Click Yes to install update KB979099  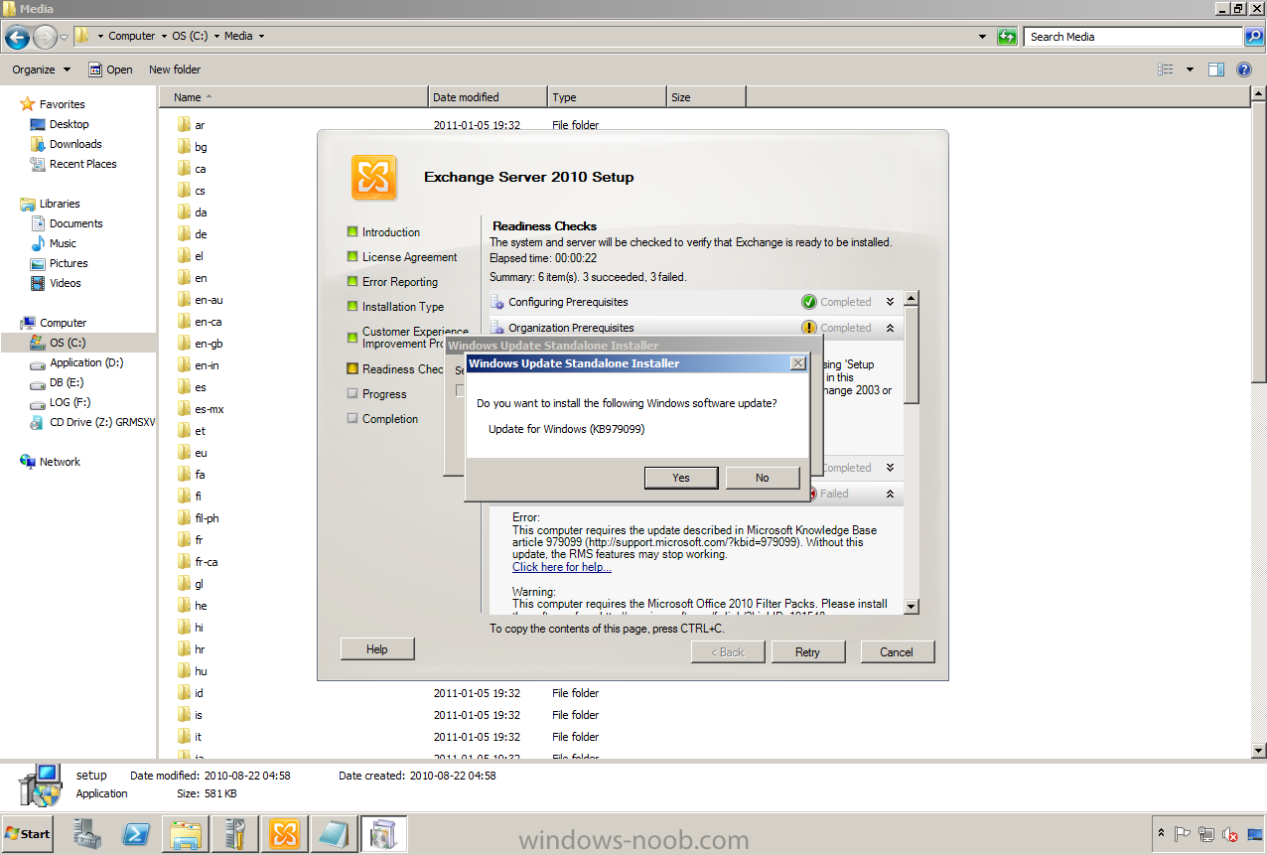[681, 478]
